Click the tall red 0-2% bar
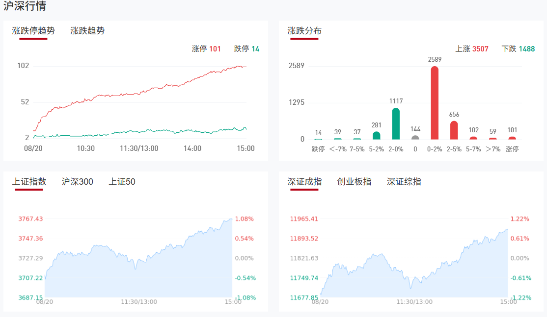The image size is (547, 317). (435, 103)
